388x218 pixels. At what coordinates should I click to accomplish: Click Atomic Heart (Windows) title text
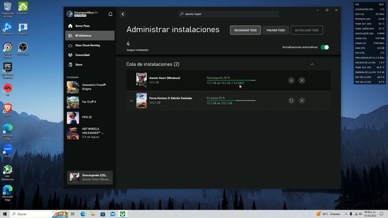[164, 78]
